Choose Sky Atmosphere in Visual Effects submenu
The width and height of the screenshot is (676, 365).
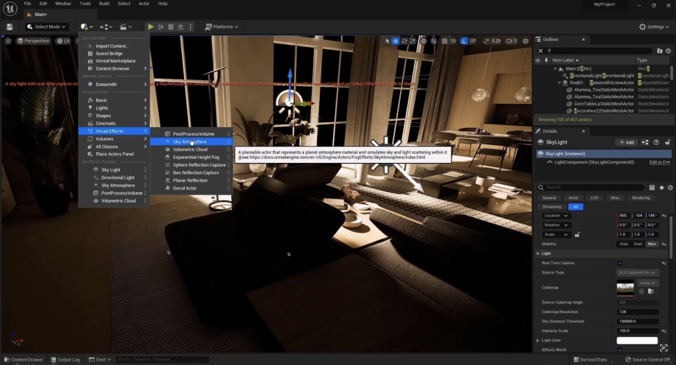[191, 141]
